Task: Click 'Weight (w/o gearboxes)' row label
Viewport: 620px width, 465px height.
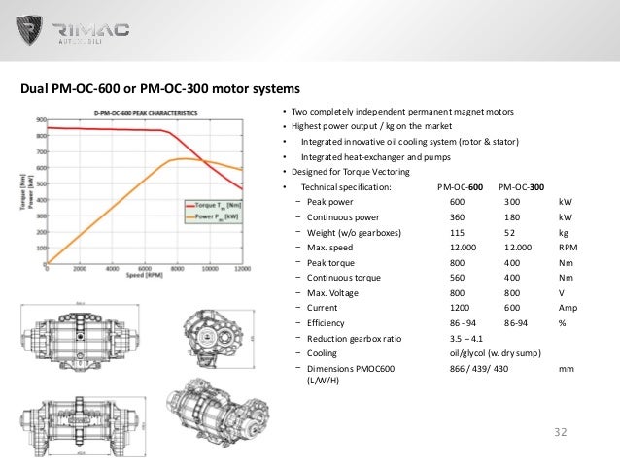Action: (354, 233)
